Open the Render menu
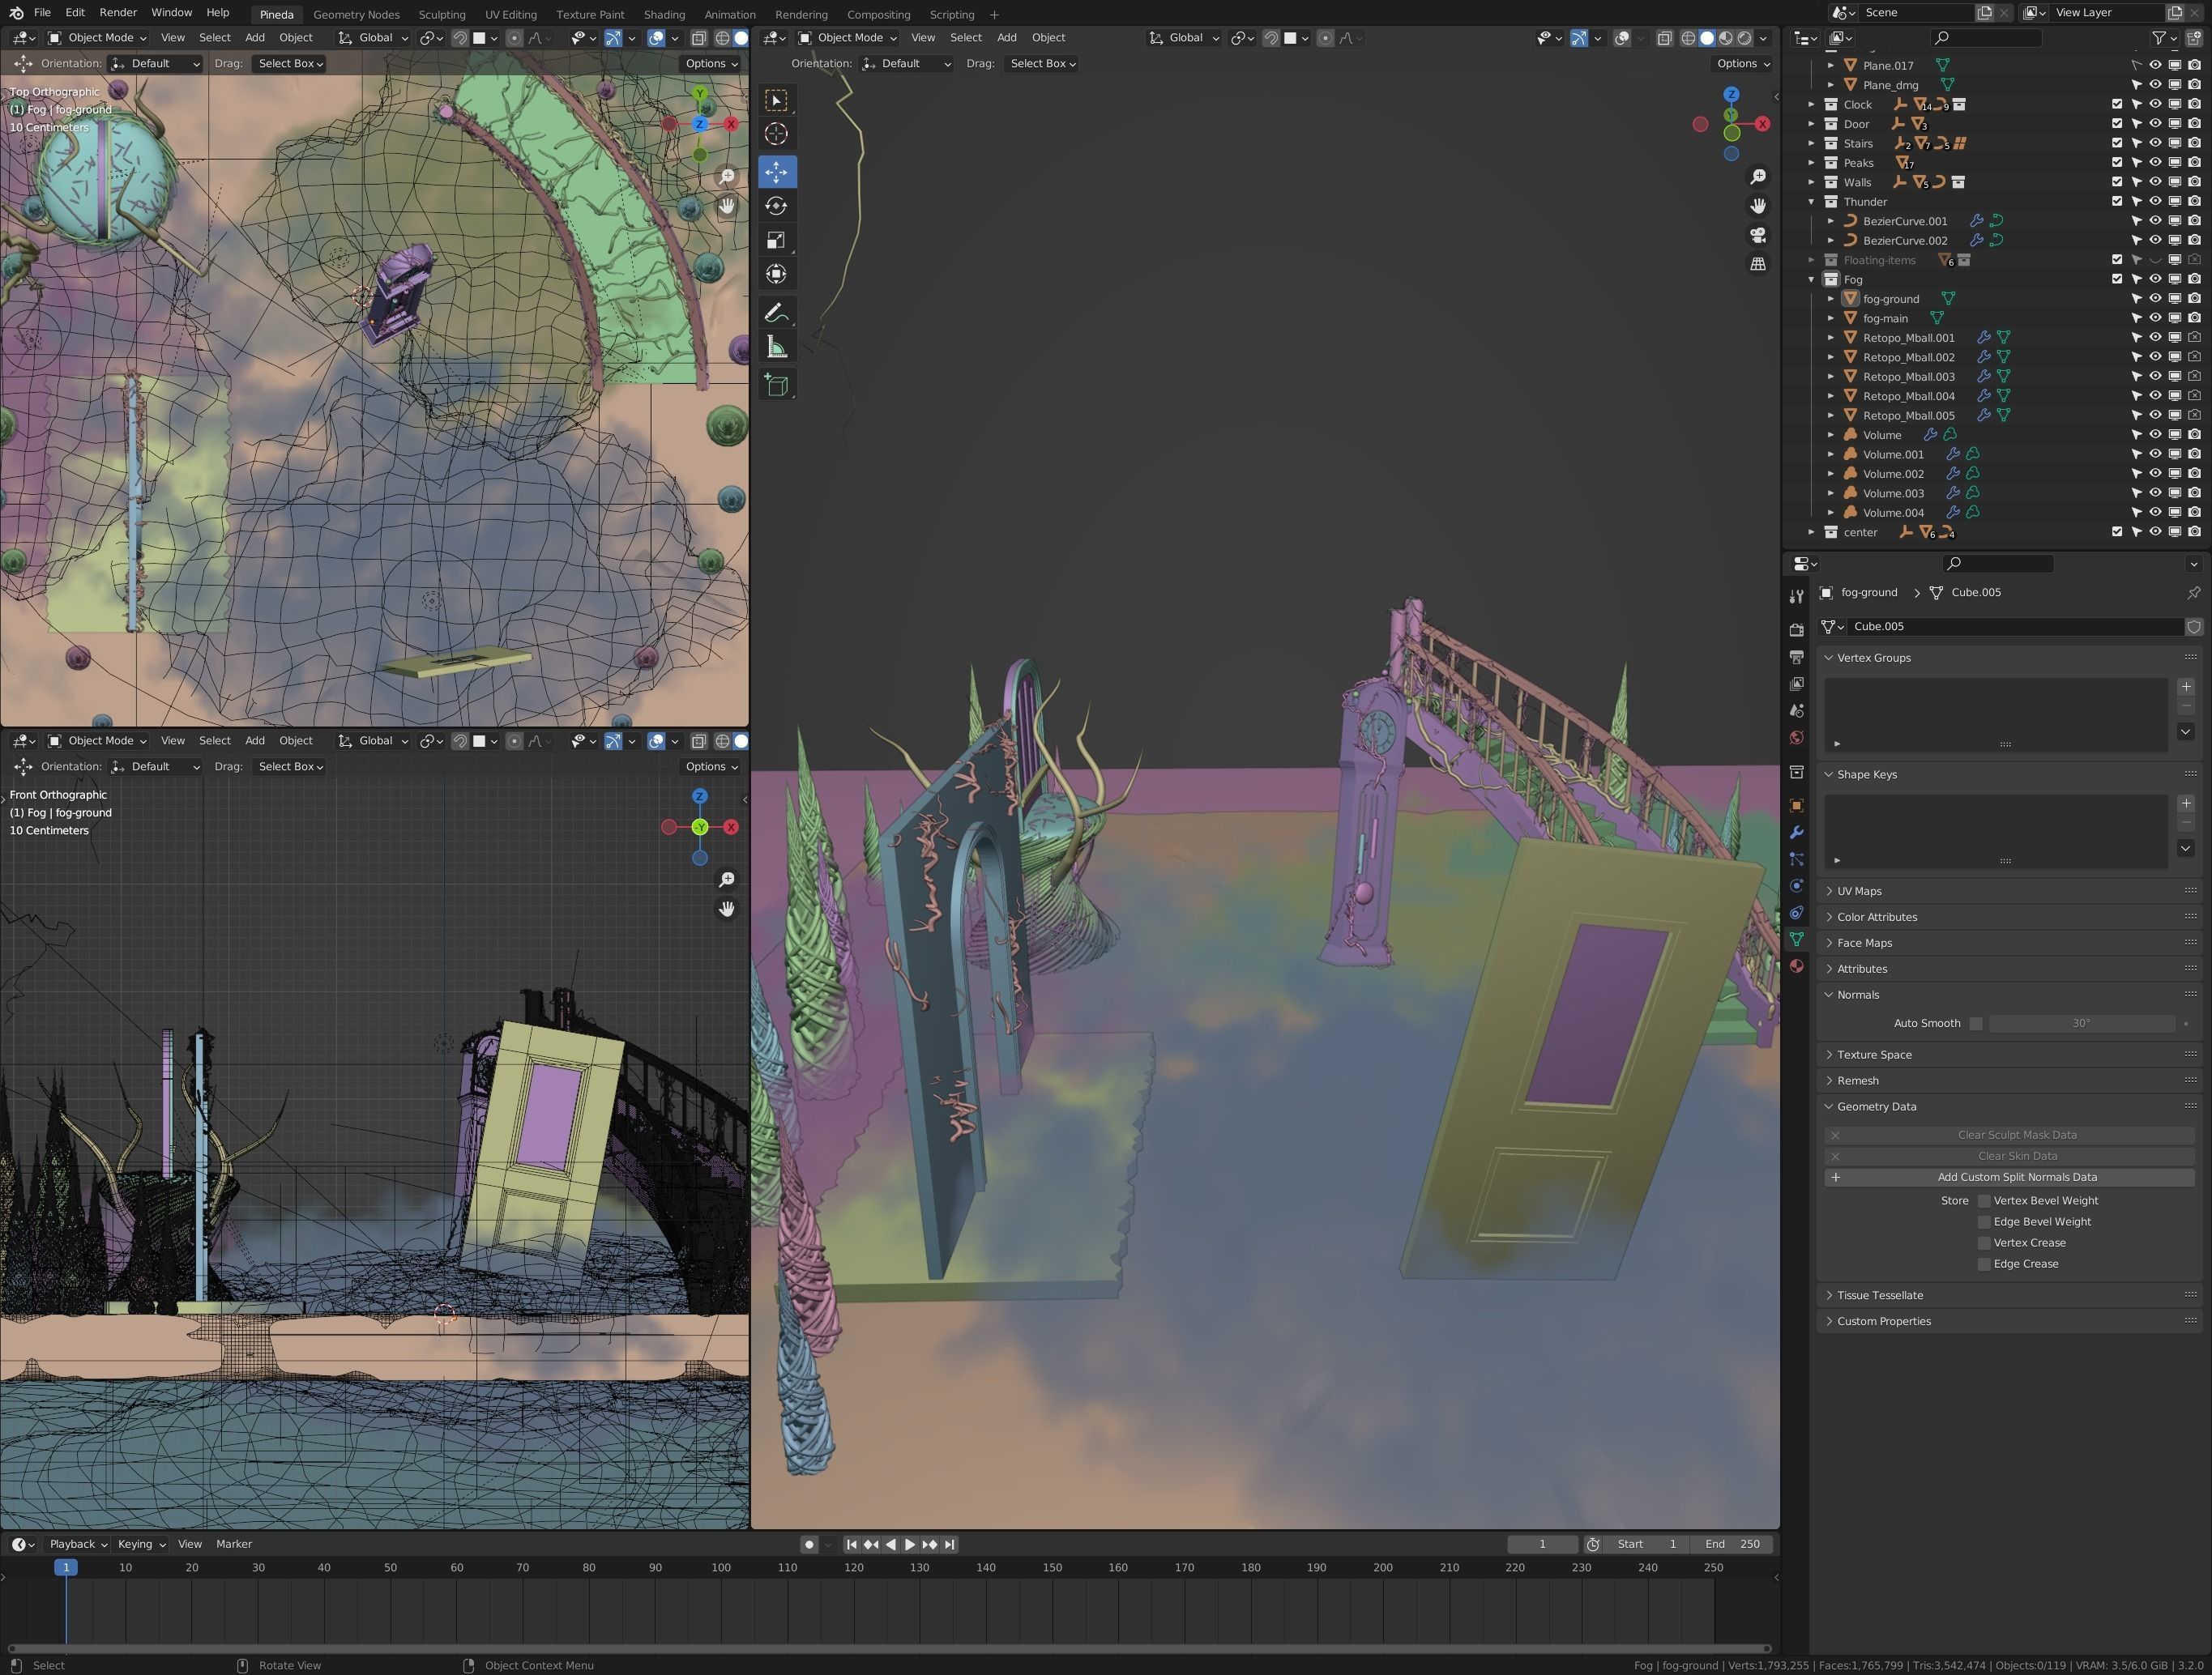This screenshot has height=1675, width=2212. click(118, 12)
